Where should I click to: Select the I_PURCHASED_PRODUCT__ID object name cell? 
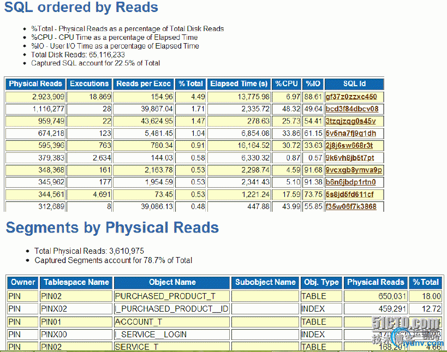click(172, 309)
